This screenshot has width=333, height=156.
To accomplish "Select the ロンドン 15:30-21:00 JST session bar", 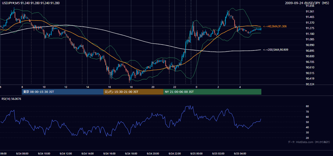I will [x=133, y=92].
